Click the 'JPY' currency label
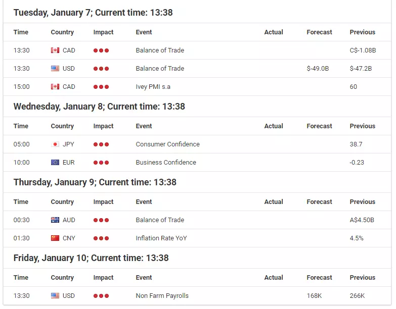This screenshot has width=396, height=309. coord(68,144)
